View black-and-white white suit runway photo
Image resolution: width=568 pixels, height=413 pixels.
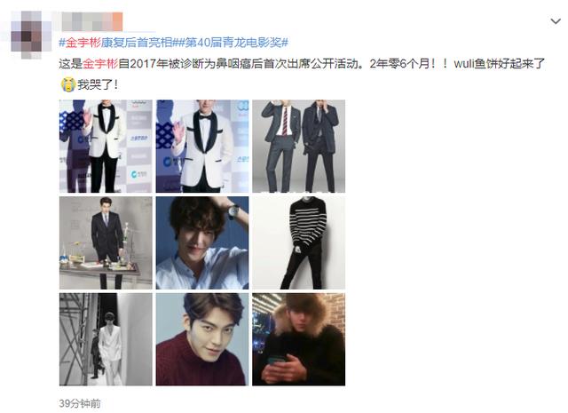click(x=106, y=339)
